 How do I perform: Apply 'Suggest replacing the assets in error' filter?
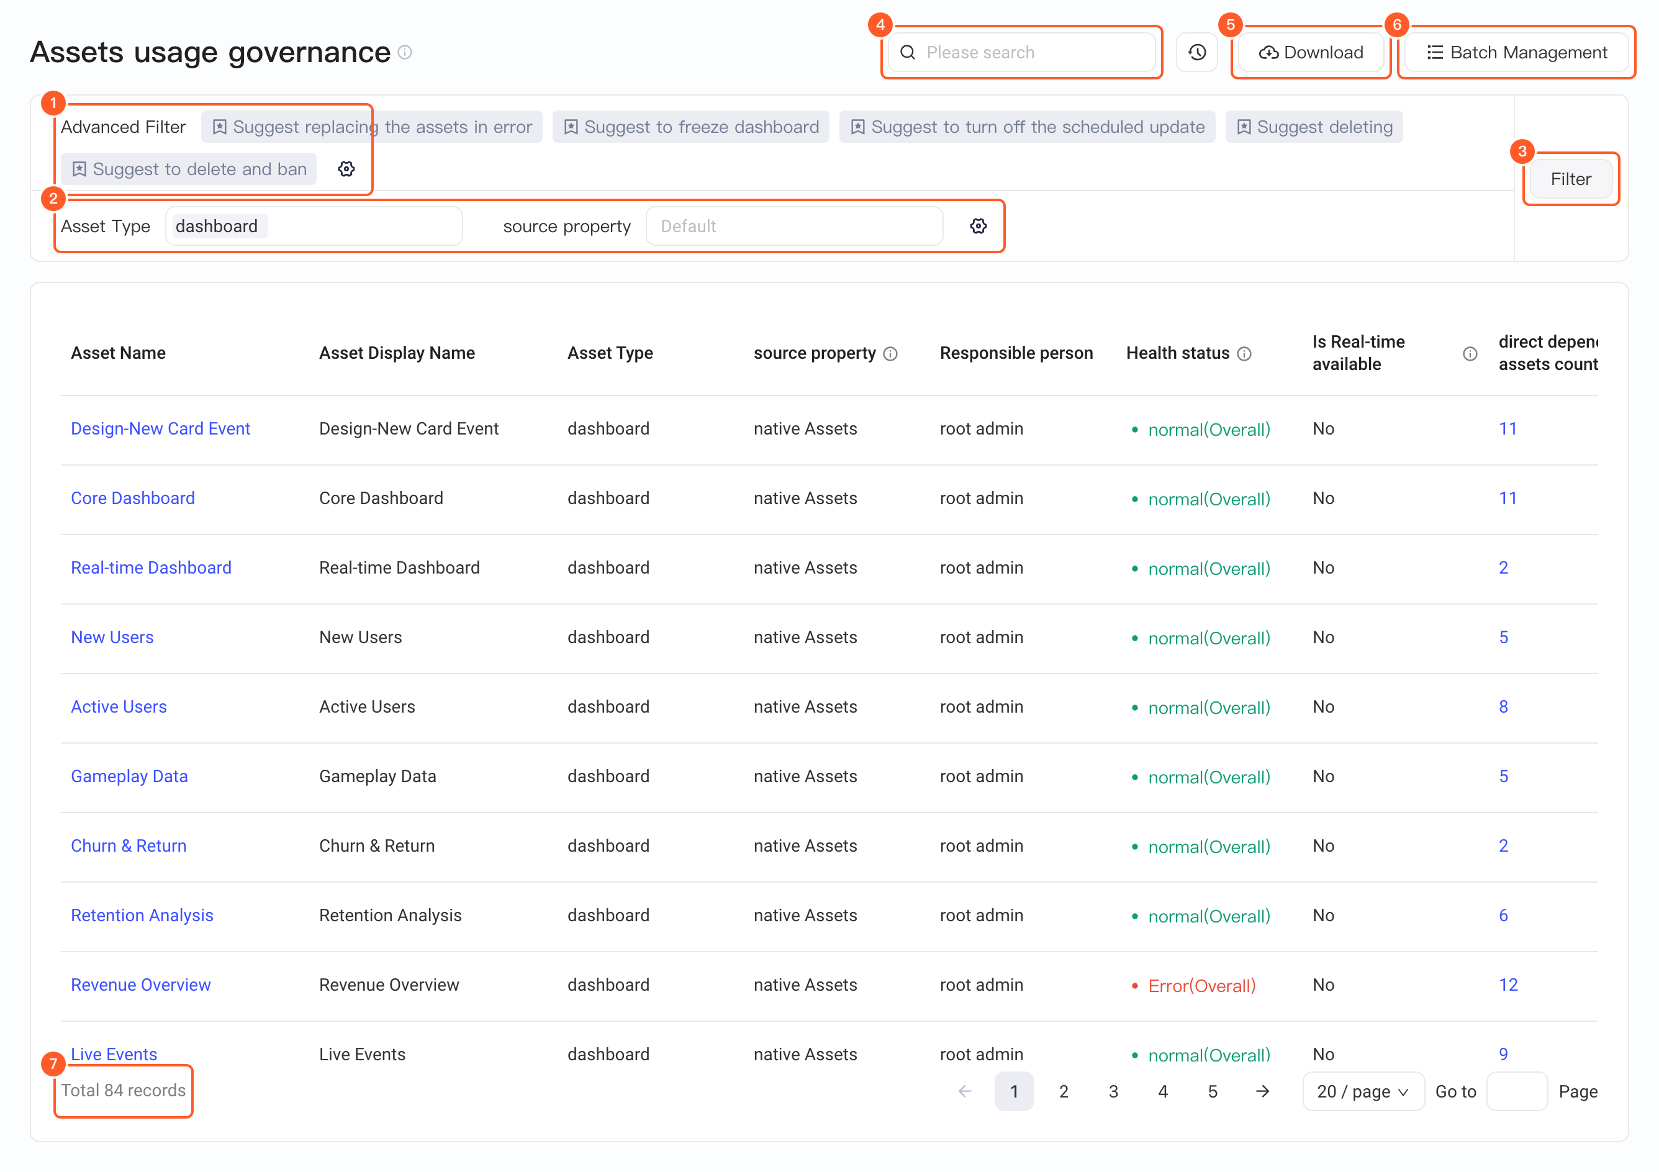[x=371, y=127]
